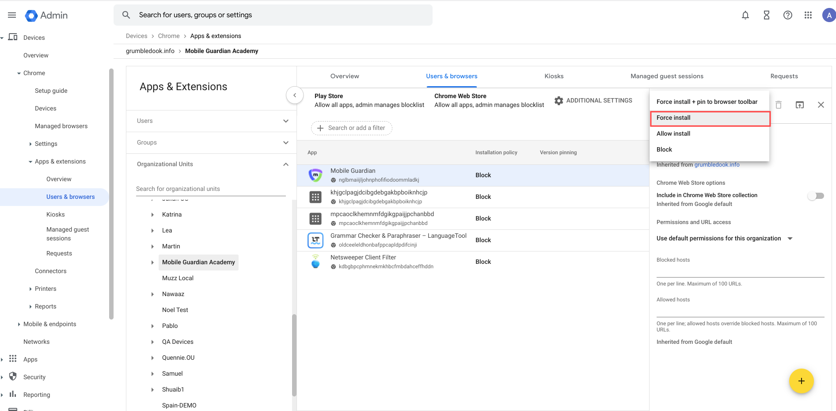836x411 pixels.
Task: Click the search magnifier icon
Action: pyautogui.click(x=126, y=15)
